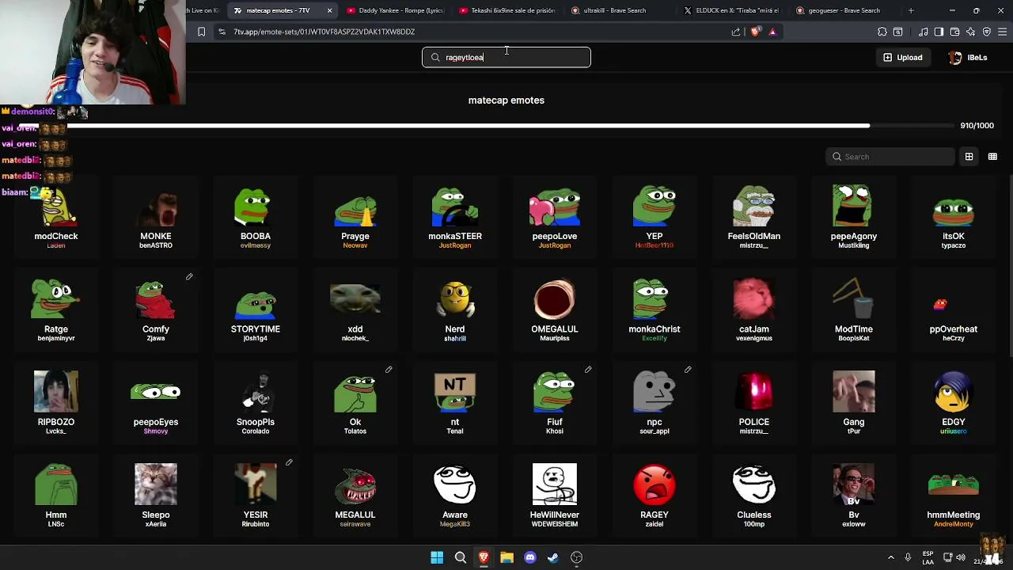Open the peepoLove emote
Image resolution: width=1013 pixels, height=570 pixels.
pos(555,218)
